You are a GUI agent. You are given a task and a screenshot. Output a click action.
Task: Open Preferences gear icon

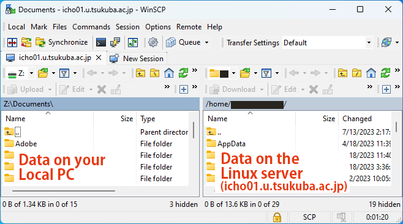tap(153, 42)
